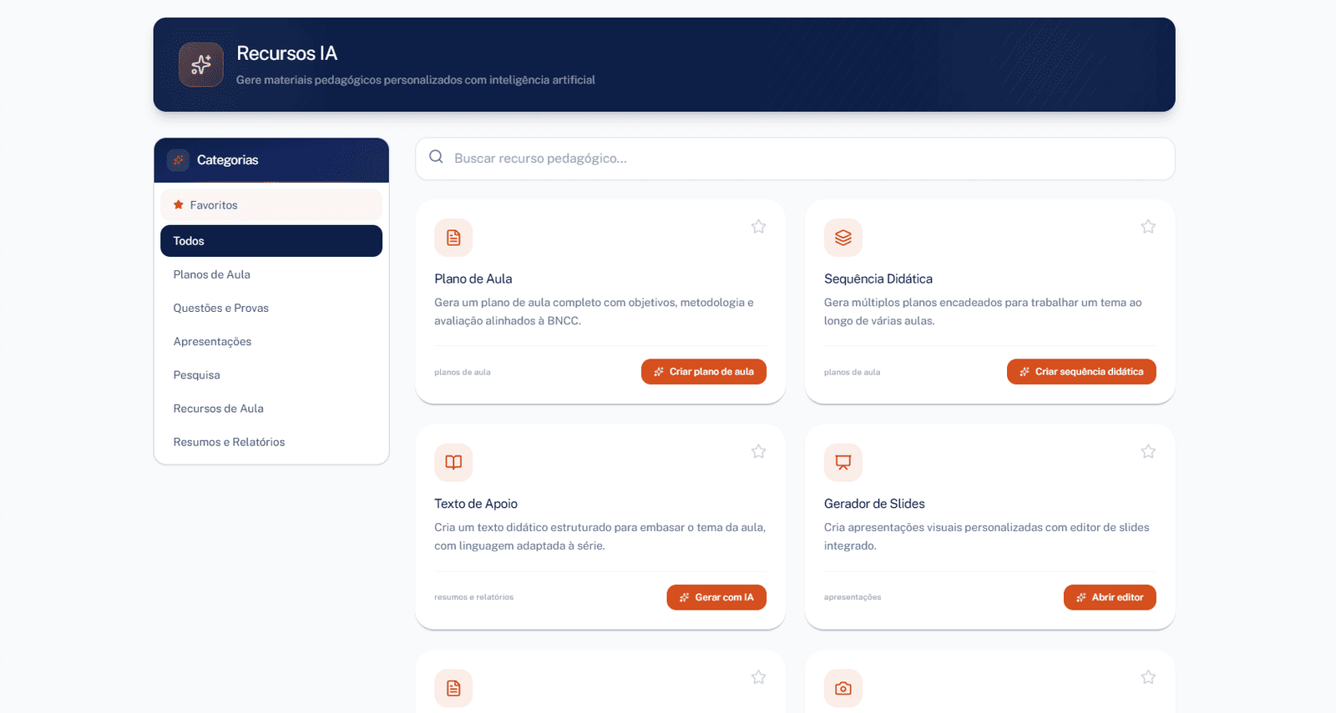Image resolution: width=1336 pixels, height=713 pixels.
Task: Click the Categorias panel header icon
Action: [x=178, y=160]
